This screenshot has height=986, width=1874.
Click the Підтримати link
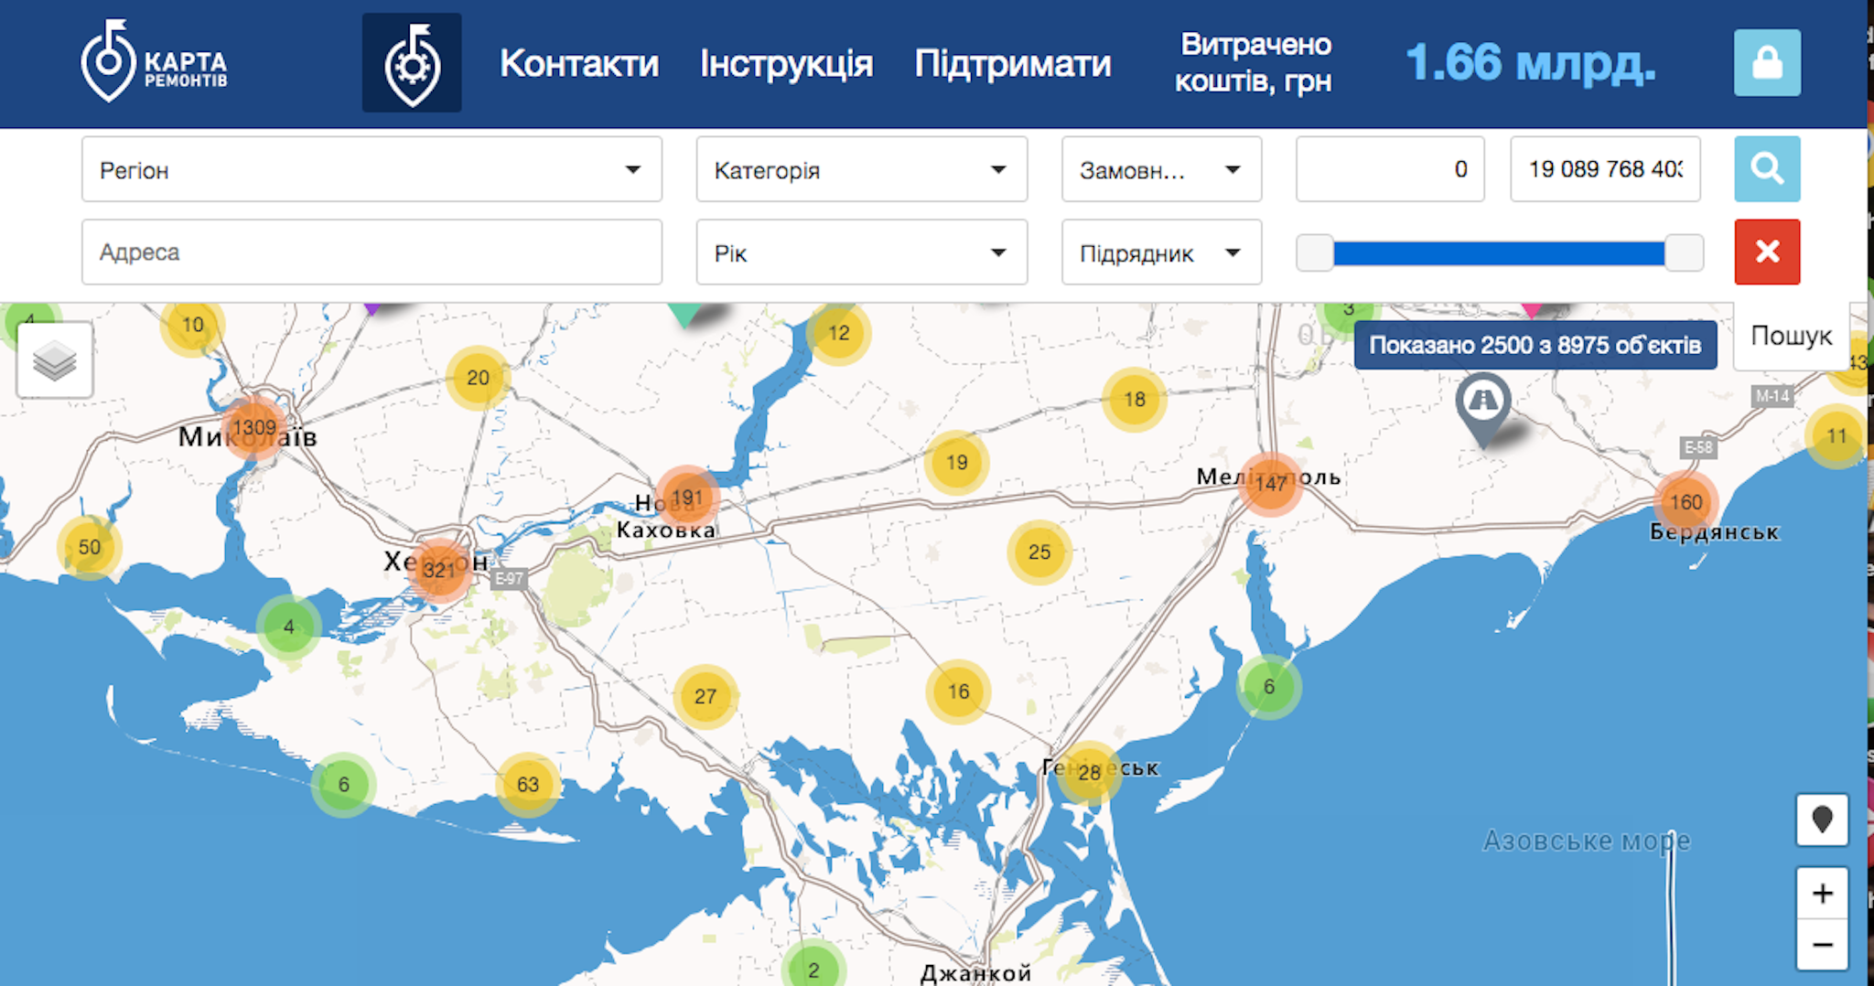tap(1012, 64)
